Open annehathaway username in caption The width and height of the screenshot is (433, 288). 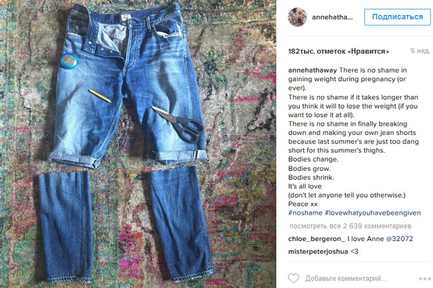pos(312,70)
